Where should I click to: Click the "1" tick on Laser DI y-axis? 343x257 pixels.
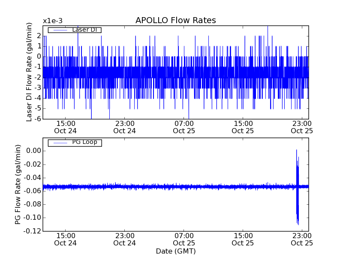(39, 46)
